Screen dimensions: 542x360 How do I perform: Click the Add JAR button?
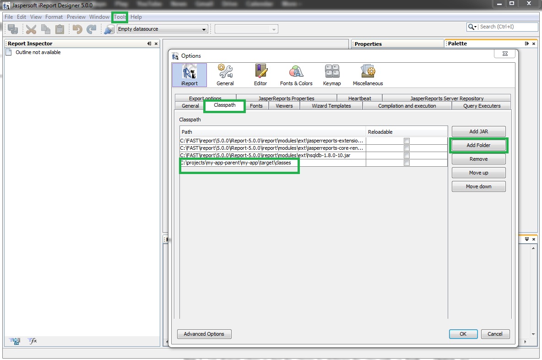point(478,131)
